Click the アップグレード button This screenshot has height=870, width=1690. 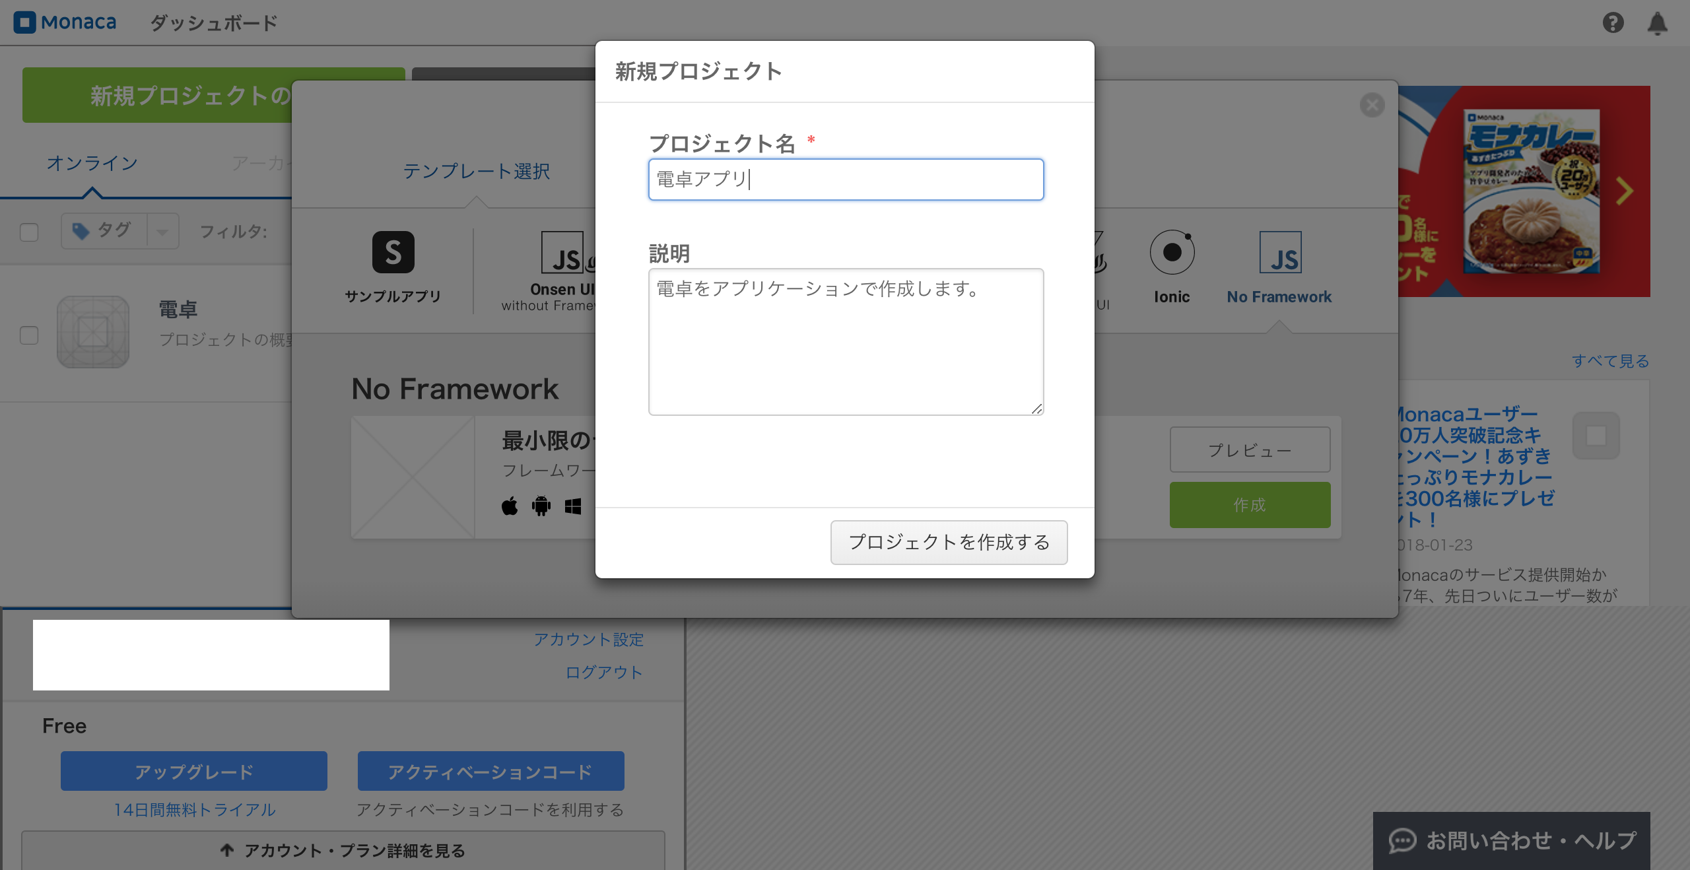[193, 770]
